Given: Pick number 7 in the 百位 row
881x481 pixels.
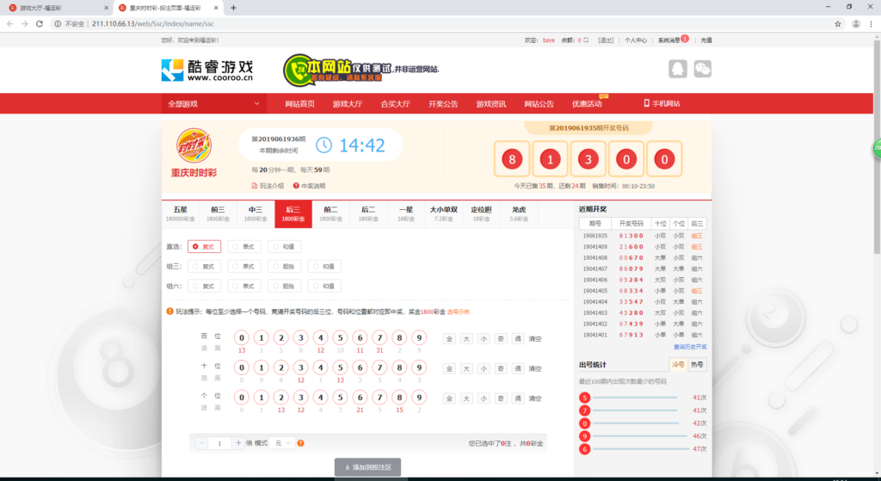Looking at the screenshot, I should pyautogui.click(x=379, y=338).
